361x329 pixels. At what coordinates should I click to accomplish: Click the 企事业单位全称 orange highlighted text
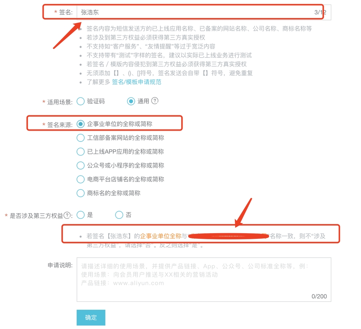pyautogui.click(x=161, y=236)
